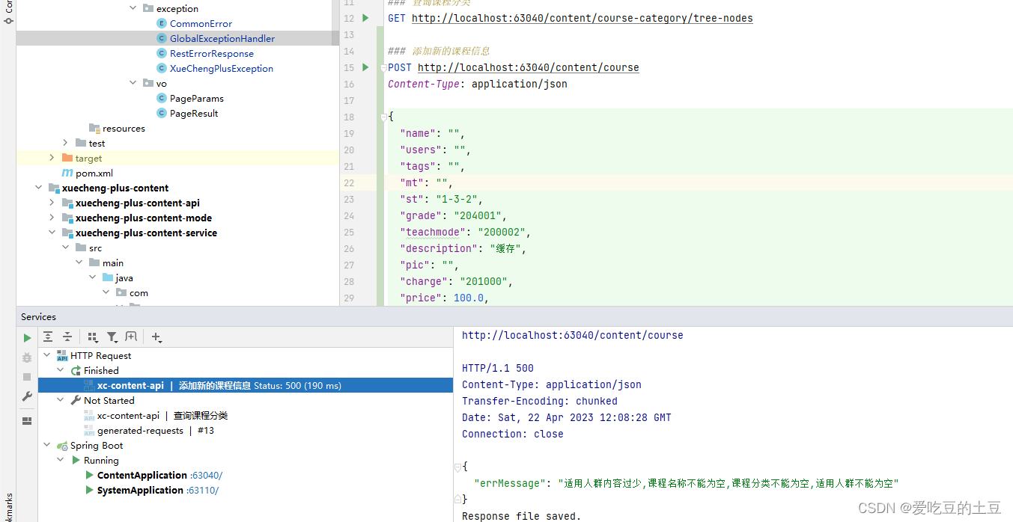The image size is (1013, 522).
Task: Collapse the xuecheng-plus-content module
Action: coord(38,188)
